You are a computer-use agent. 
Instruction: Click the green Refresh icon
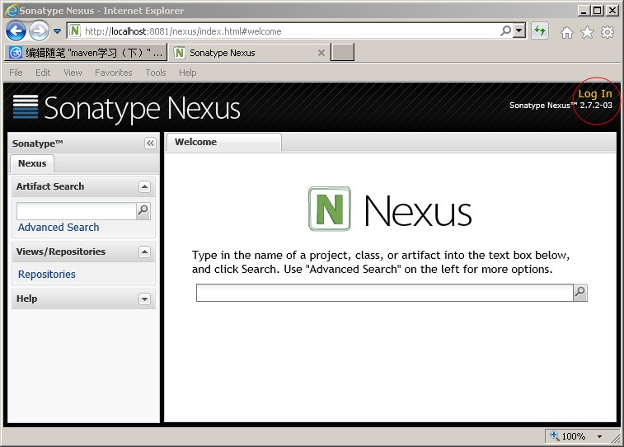(540, 31)
